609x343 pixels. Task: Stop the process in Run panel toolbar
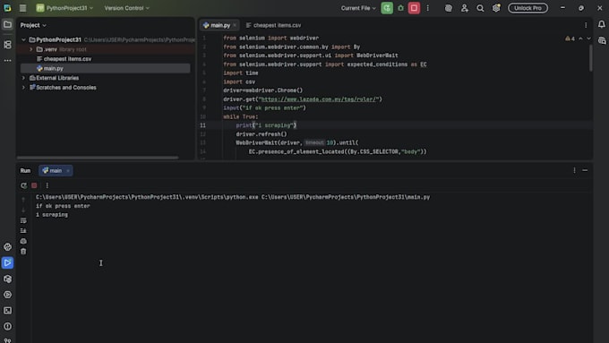(x=34, y=185)
